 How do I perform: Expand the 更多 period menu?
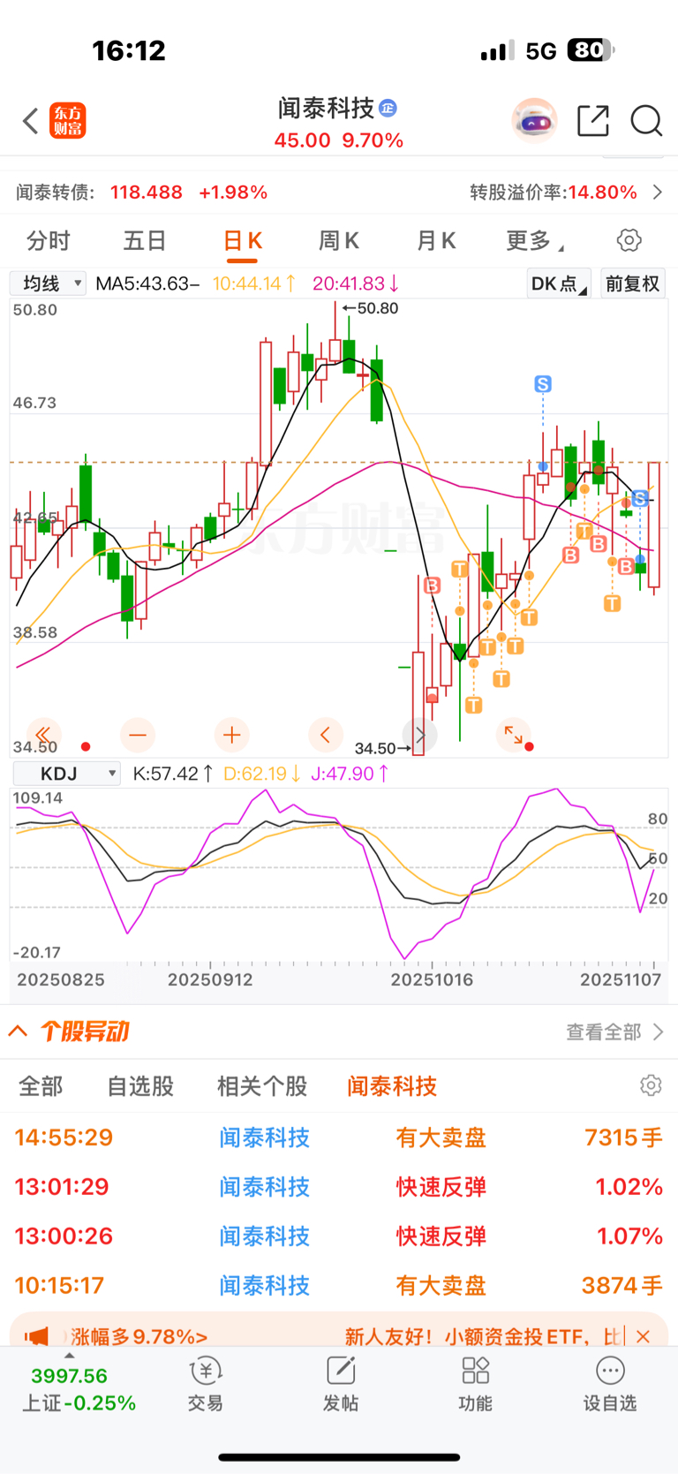[535, 240]
